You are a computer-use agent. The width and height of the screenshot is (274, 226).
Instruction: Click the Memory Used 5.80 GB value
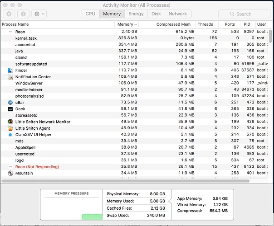tap(157, 201)
